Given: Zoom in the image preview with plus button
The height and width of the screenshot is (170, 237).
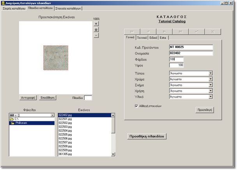Looking at the screenshot, I should click(x=96, y=24).
